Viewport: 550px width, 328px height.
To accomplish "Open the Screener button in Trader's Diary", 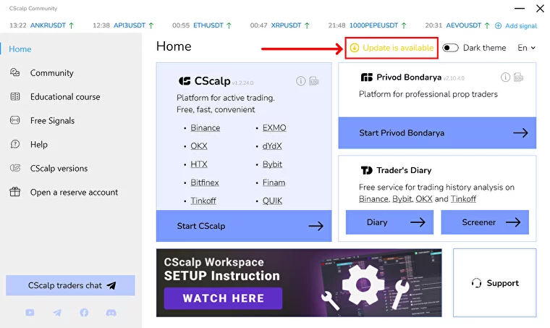I will 485,222.
